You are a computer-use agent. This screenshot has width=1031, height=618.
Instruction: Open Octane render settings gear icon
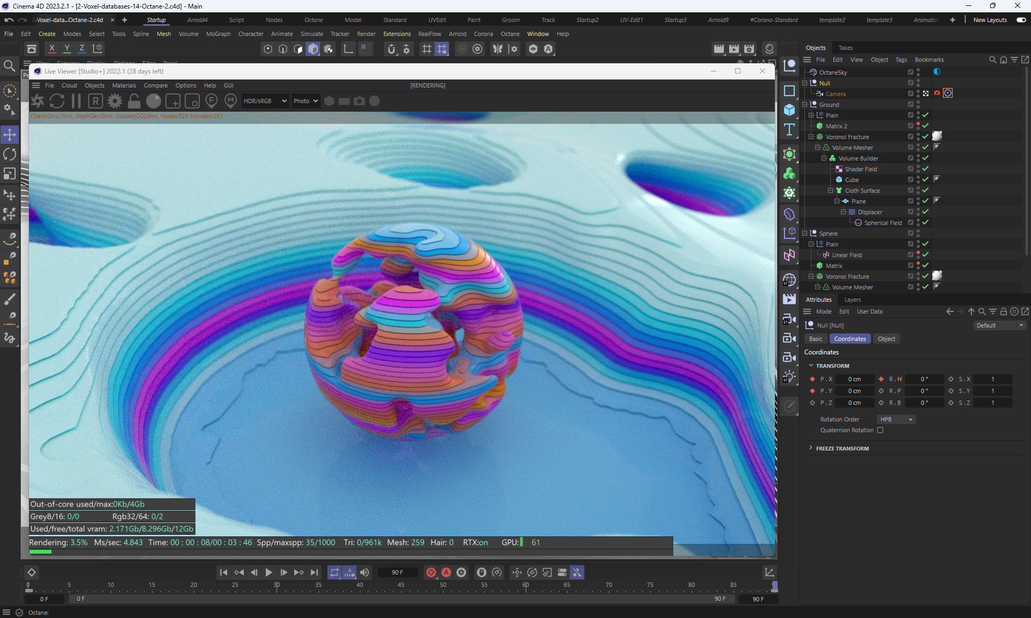click(114, 101)
